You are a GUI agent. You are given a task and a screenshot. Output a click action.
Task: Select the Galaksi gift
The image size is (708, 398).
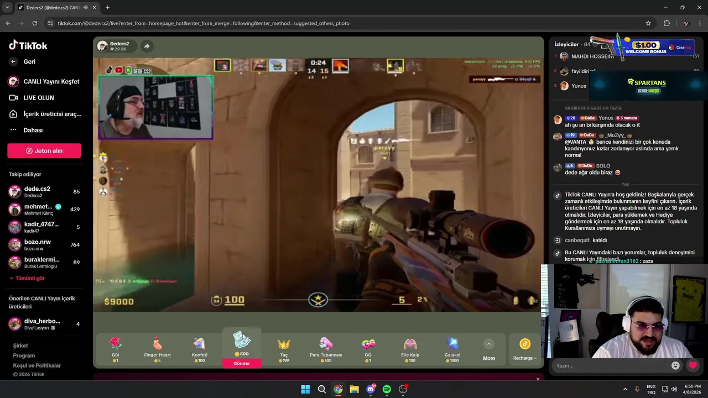point(452,350)
